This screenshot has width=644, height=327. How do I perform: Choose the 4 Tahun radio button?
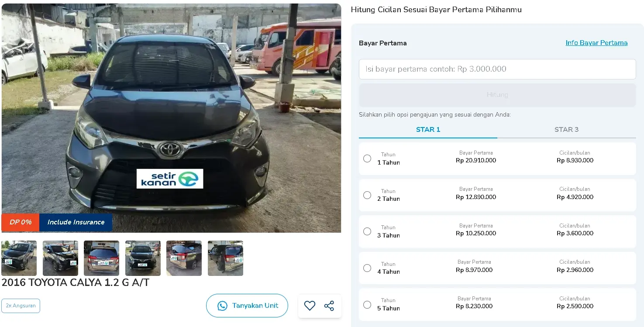click(367, 268)
